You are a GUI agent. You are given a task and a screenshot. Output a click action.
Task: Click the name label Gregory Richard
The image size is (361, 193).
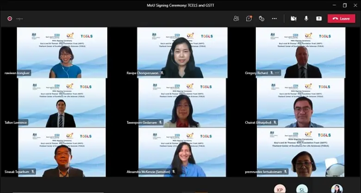[256, 73]
